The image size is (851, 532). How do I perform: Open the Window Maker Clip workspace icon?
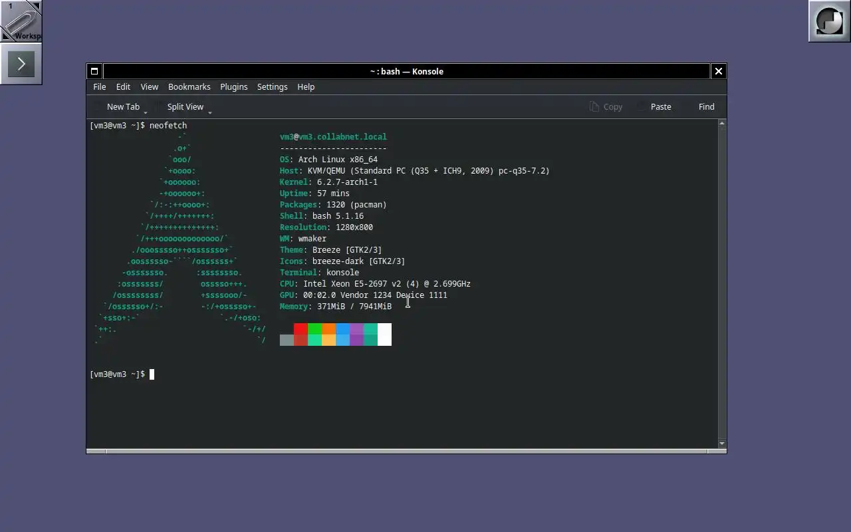[x=21, y=21]
